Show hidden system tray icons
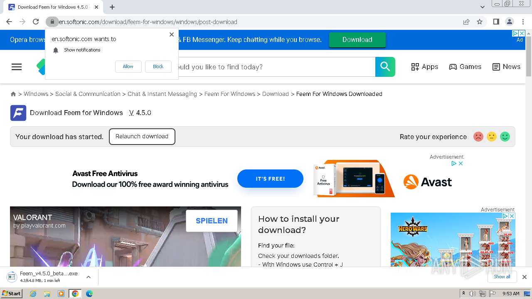 click(463, 294)
